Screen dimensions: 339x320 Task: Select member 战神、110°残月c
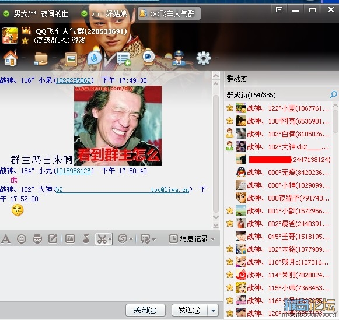278,262
